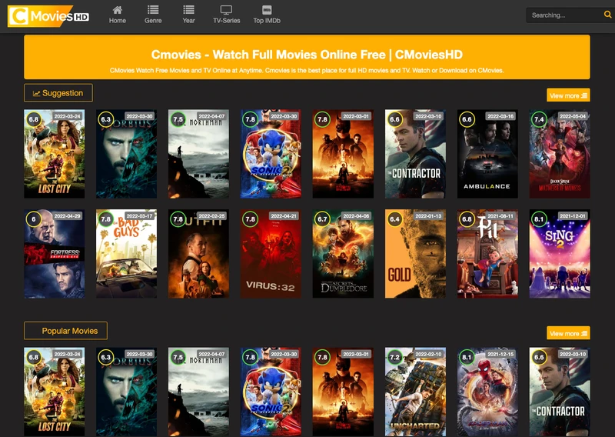Open The Bad Guys movie poster
Viewport: 615px width, 437px height.
(126, 254)
